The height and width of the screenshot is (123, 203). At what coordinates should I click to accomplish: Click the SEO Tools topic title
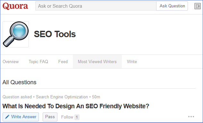(55, 34)
